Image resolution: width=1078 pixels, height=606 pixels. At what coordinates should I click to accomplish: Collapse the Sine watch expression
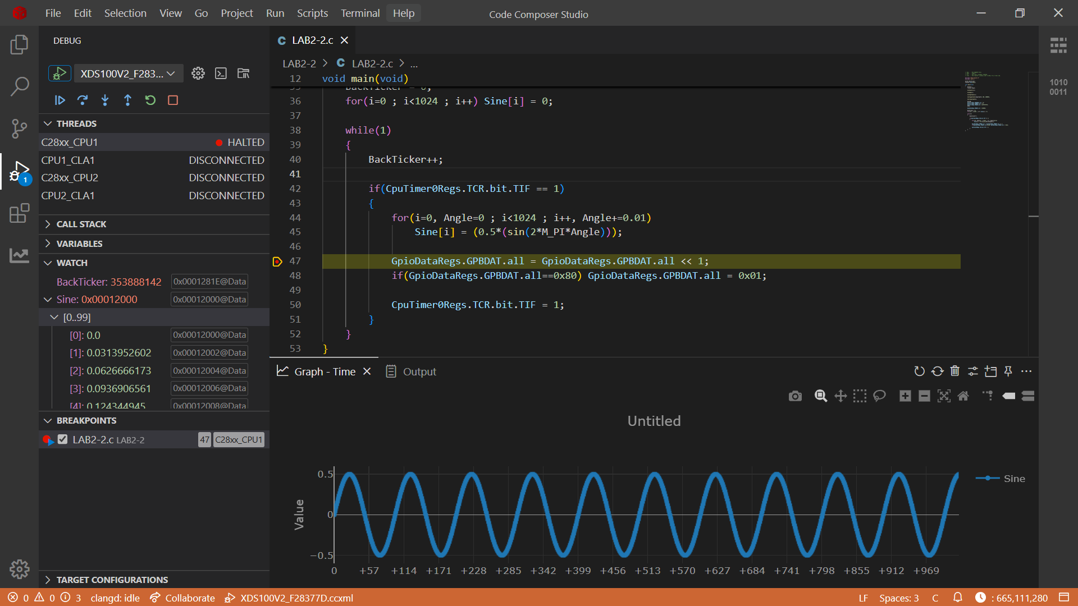pos(48,300)
